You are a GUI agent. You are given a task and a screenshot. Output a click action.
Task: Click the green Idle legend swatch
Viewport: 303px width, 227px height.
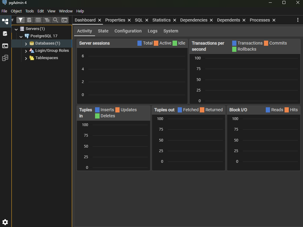(x=175, y=43)
